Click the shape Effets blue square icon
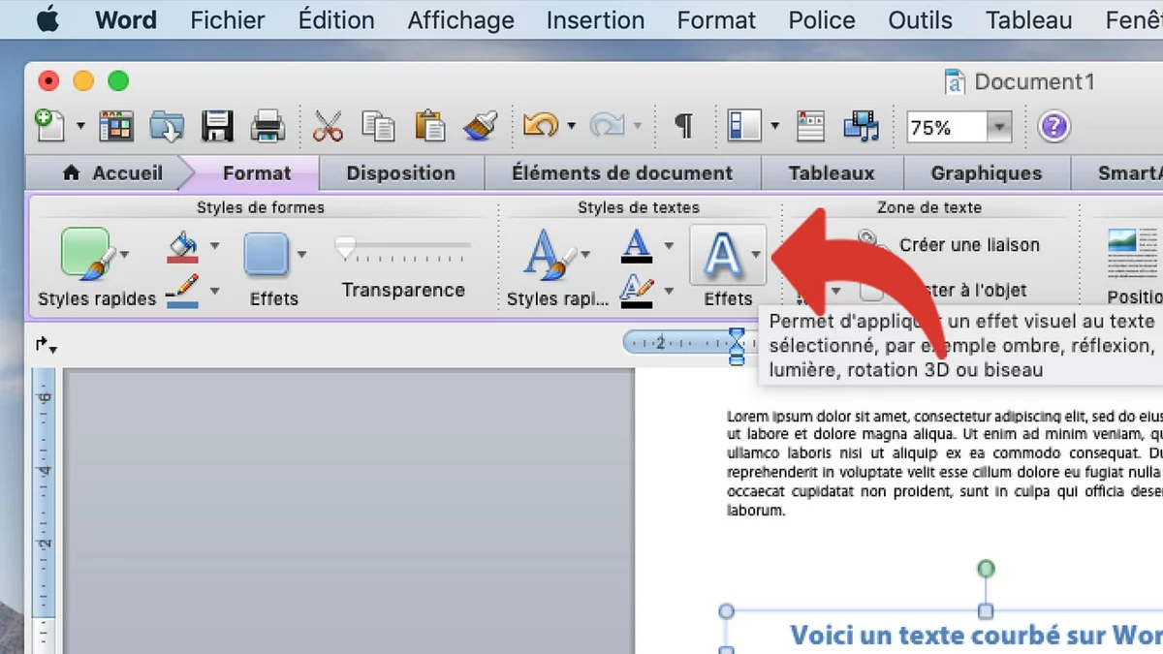 click(x=267, y=255)
